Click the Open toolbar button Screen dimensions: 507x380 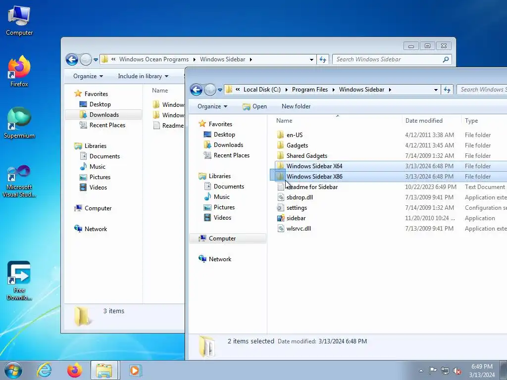point(255,106)
